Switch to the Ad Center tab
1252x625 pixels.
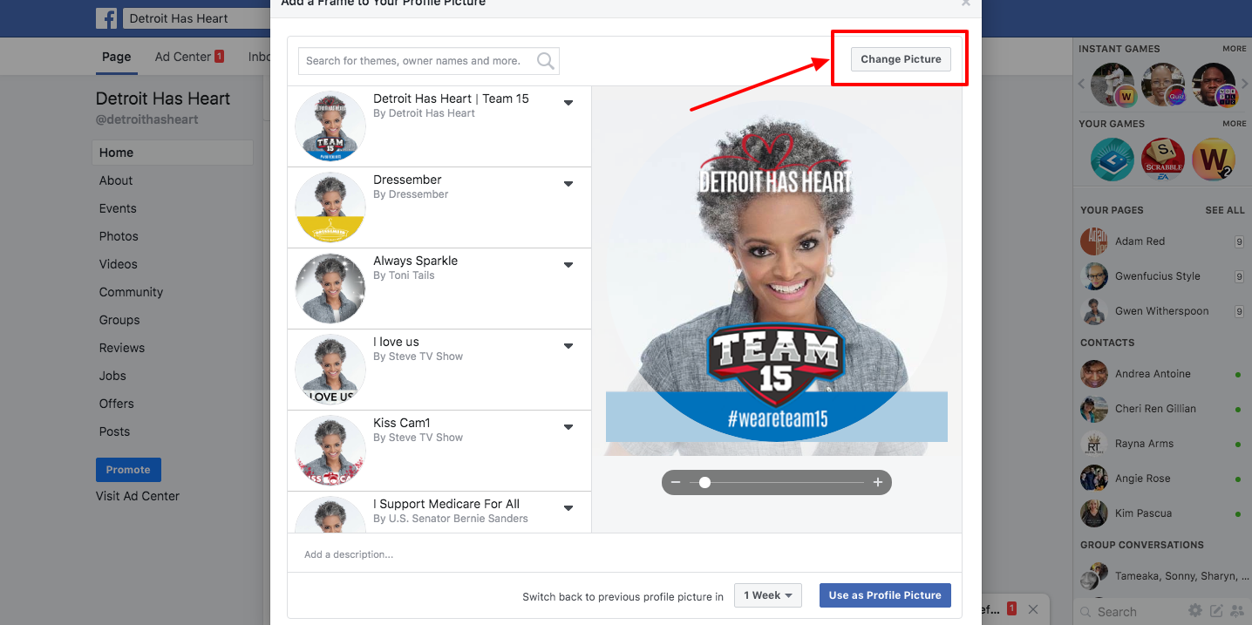click(189, 57)
